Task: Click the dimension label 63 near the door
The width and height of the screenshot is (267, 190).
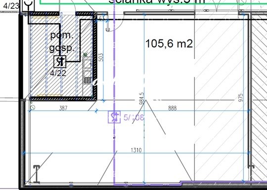Action: (x=101, y=18)
